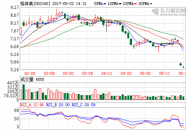Click the RSI_B:20.00 indicator label

point(58,105)
